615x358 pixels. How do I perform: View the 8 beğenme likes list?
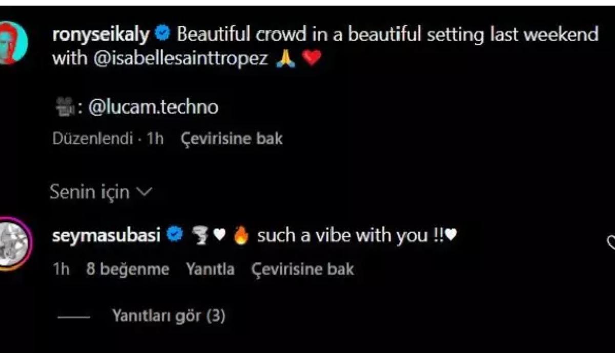[128, 269]
